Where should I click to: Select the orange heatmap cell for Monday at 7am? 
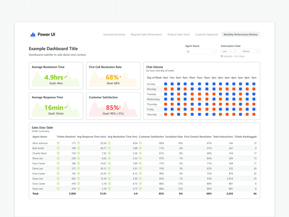coord(172,89)
